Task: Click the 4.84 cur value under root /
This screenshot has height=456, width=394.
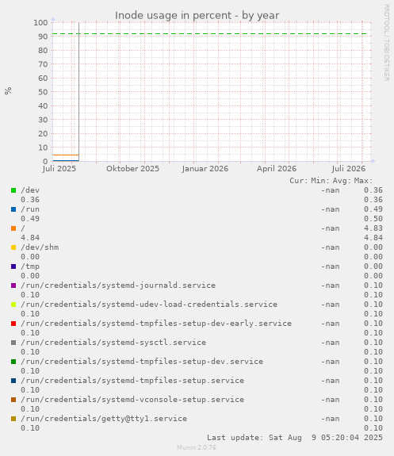Action: point(30,238)
